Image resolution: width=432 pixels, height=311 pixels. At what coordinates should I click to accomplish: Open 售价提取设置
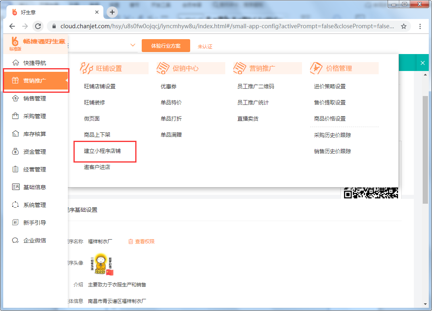point(330,102)
